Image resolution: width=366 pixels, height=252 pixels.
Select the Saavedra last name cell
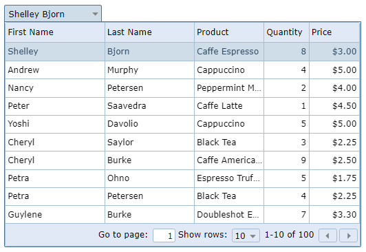149,106
